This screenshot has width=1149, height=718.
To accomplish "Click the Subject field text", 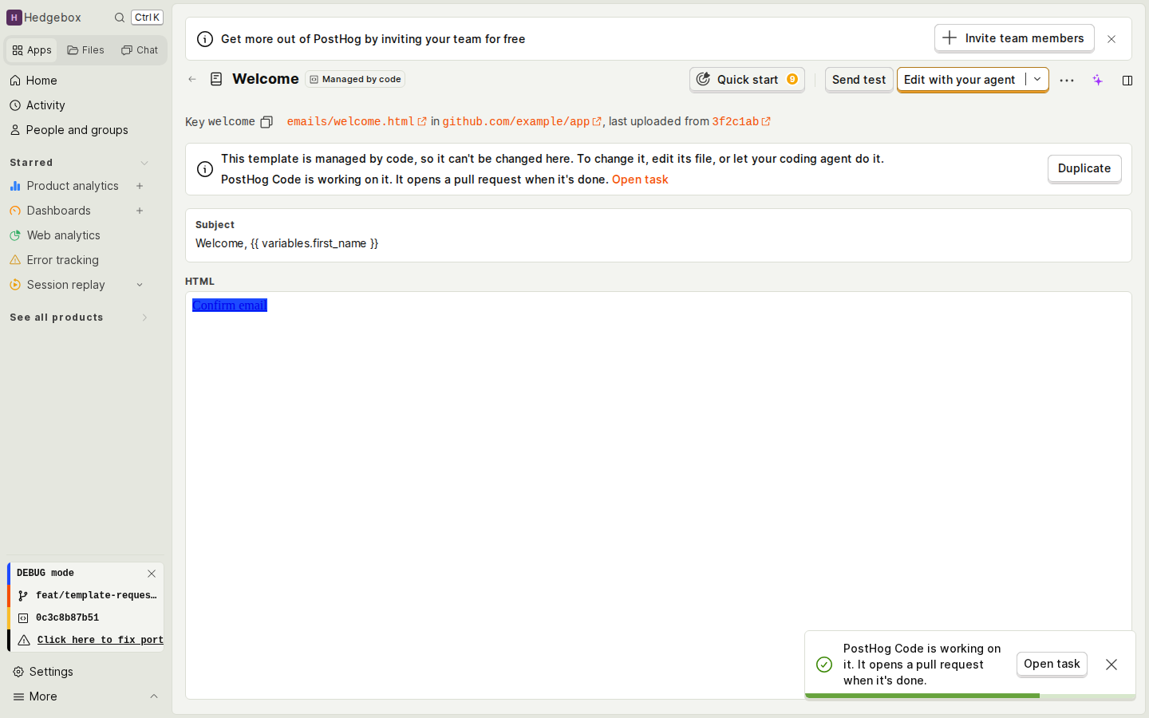I will pyautogui.click(x=286, y=243).
